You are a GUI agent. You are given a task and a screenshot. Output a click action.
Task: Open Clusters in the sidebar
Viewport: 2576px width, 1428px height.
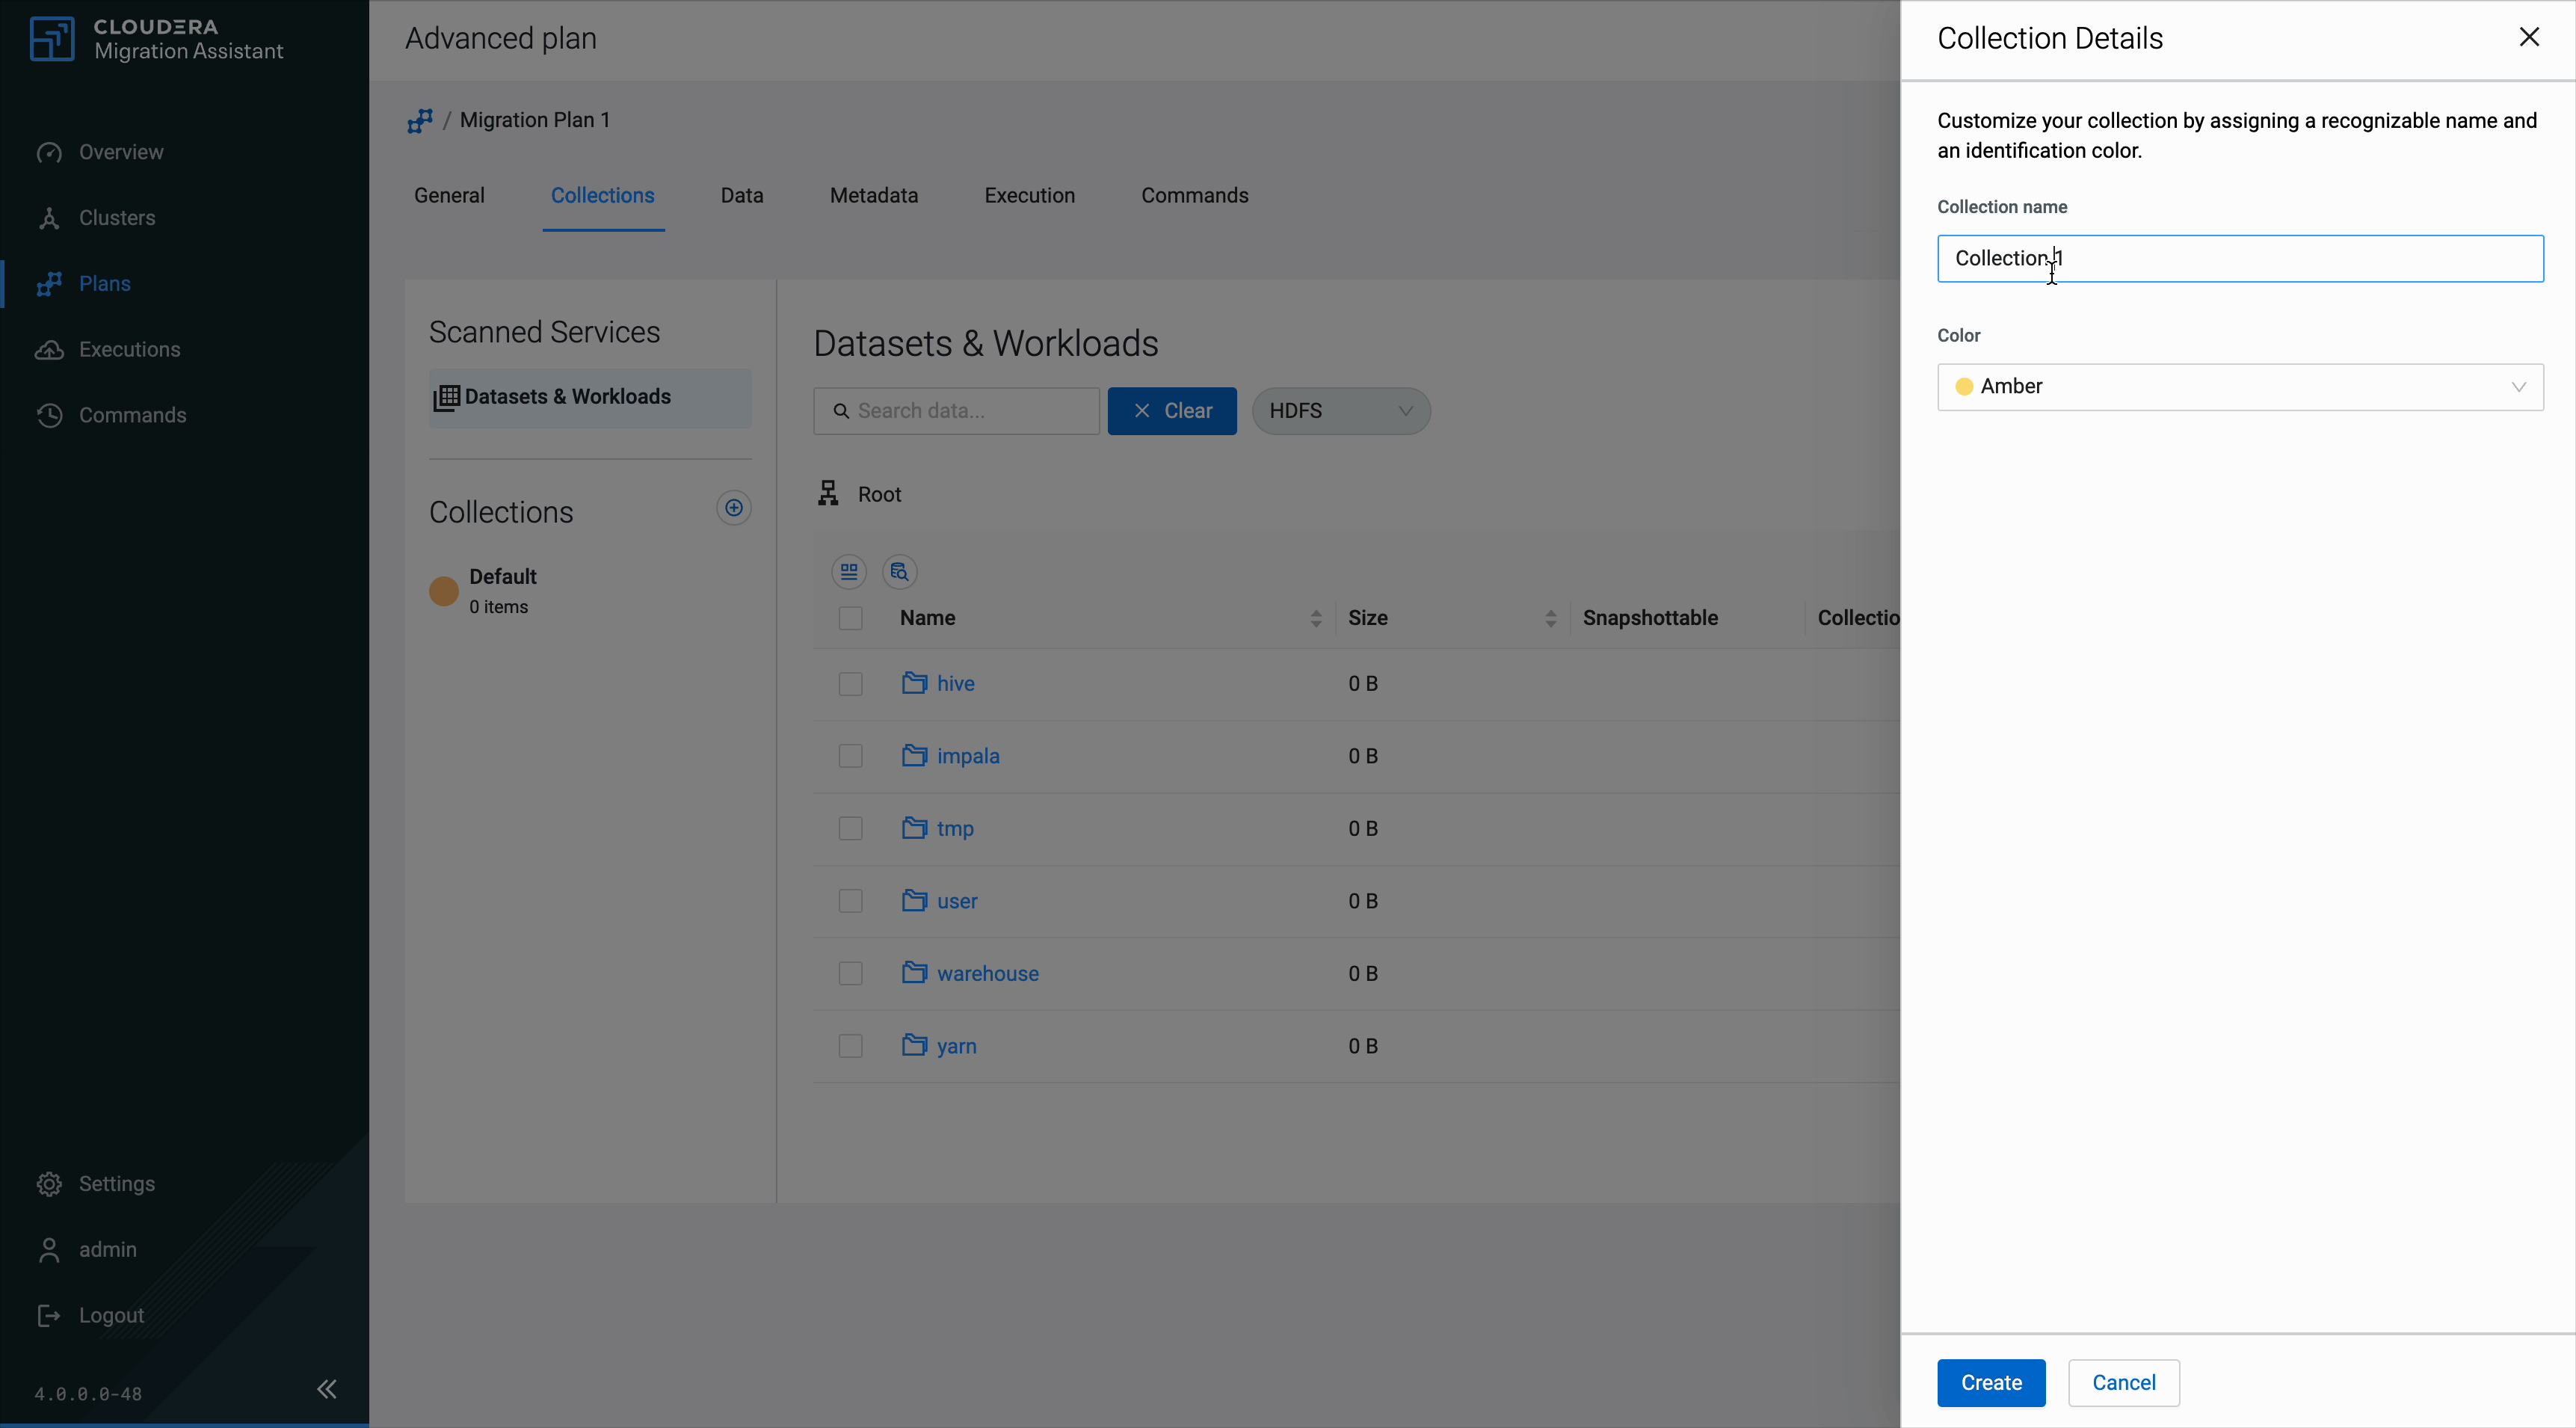pyautogui.click(x=117, y=218)
